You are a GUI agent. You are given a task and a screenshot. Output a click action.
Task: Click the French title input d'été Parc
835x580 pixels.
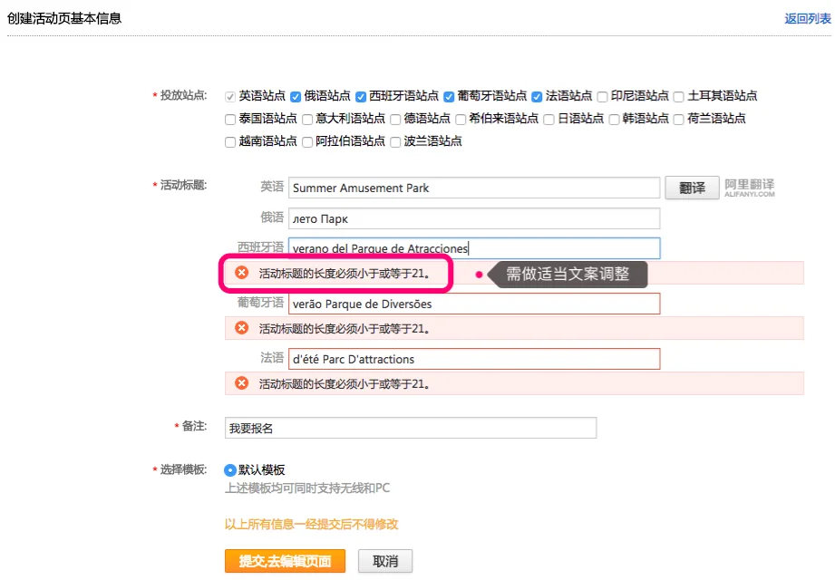(474, 359)
